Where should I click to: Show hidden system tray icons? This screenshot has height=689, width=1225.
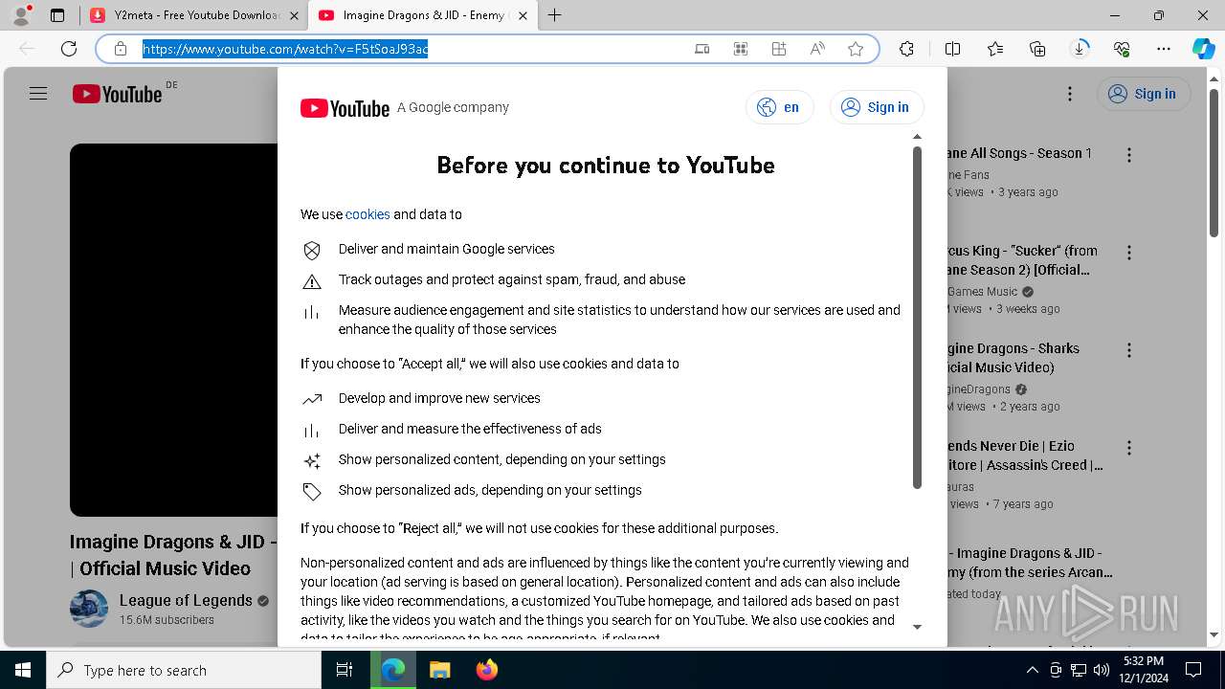coord(1032,670)
